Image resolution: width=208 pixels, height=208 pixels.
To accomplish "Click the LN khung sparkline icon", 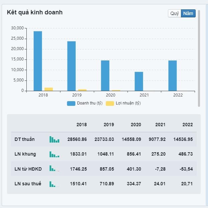I will pyautogui.click(x=54, y=154).
